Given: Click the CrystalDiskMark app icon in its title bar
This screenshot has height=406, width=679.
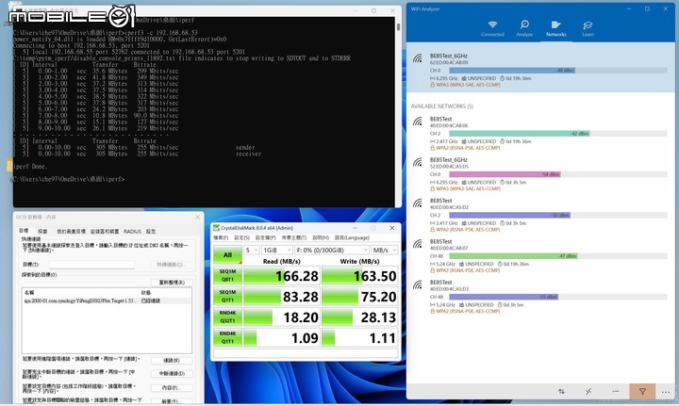Looking at the screenshot, I should point(216,228).
